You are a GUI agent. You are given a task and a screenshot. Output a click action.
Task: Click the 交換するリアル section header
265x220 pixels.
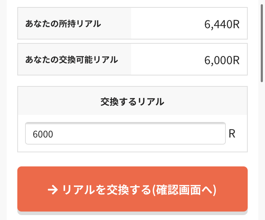[x=132, y=101]
